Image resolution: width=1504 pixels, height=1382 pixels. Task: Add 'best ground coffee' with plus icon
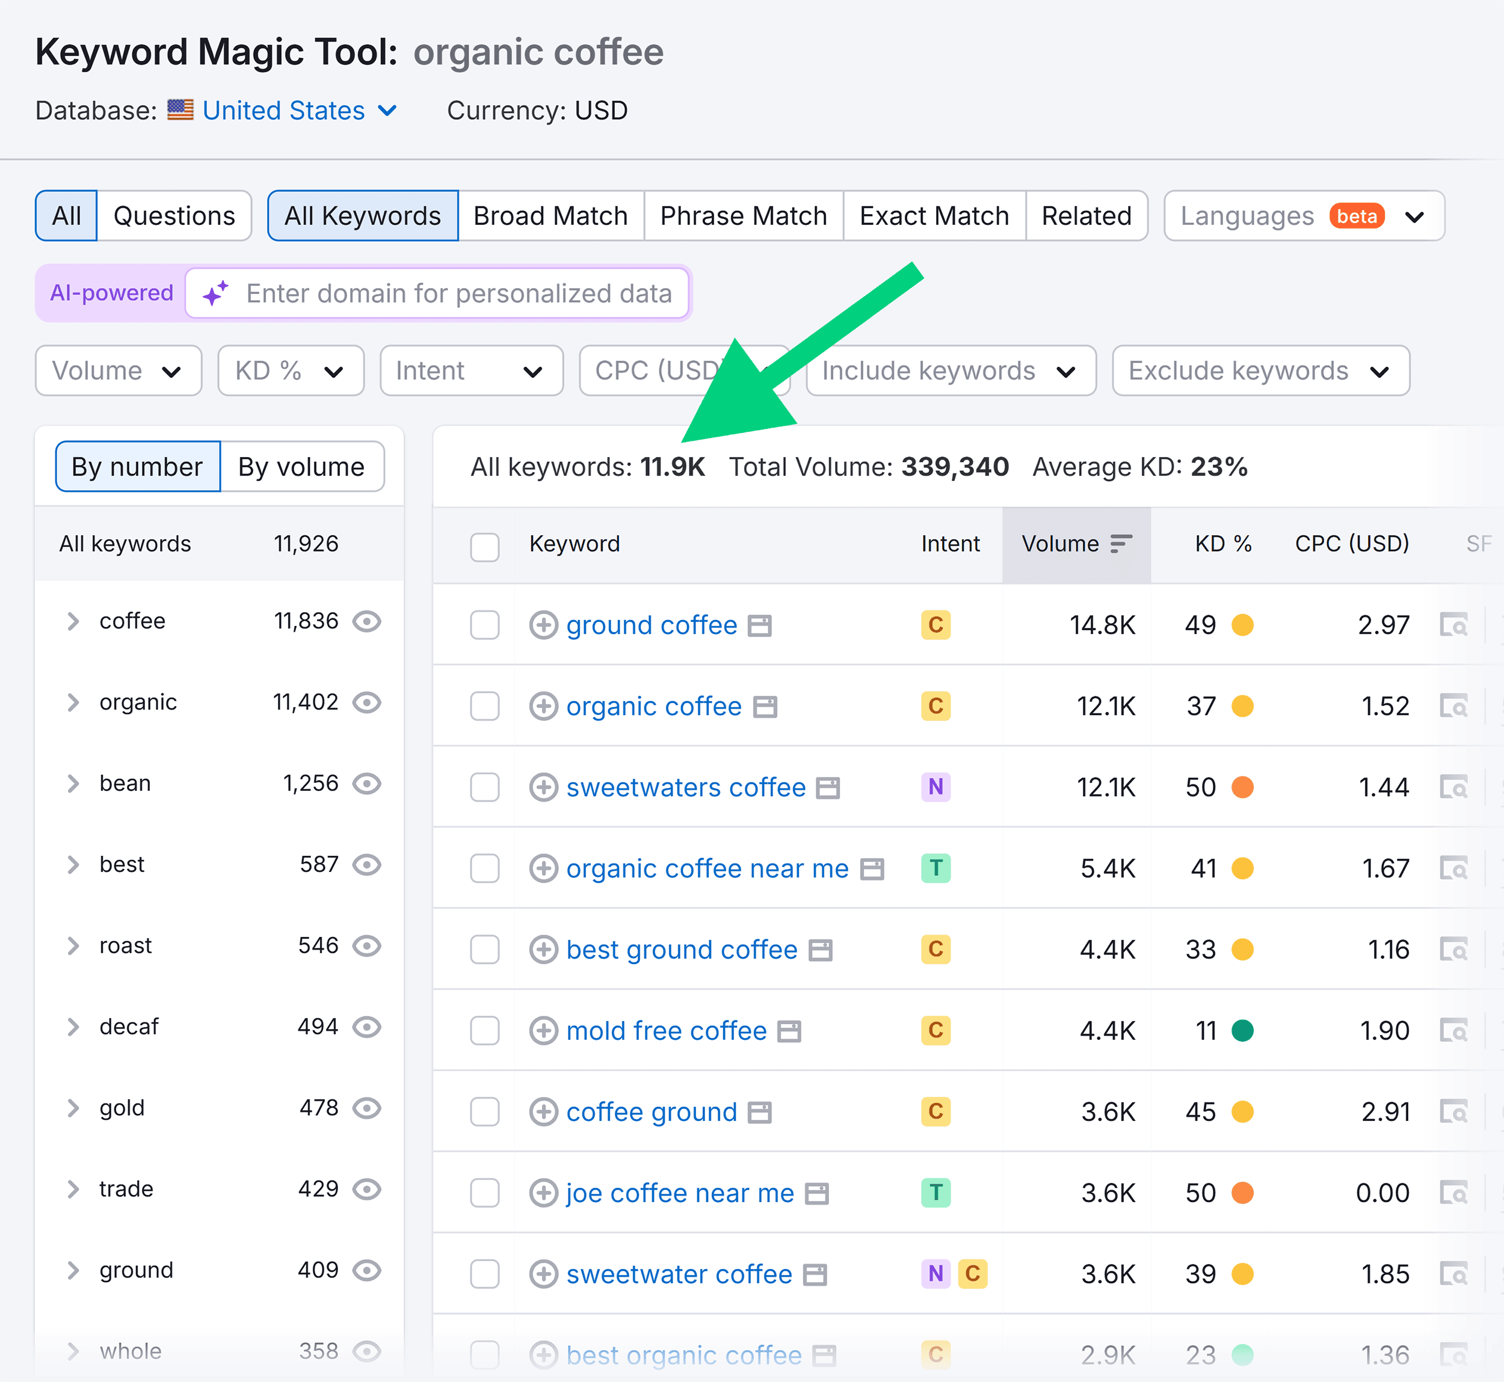click(543, 949)
